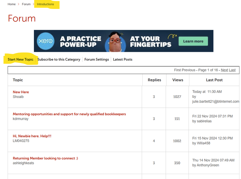The width and height of the screenshot is (241, 179).
Task: Click the Fri 22 Nov 2024 07:31 PM last post
Action: pyautogui.click(x=212, y=116)
